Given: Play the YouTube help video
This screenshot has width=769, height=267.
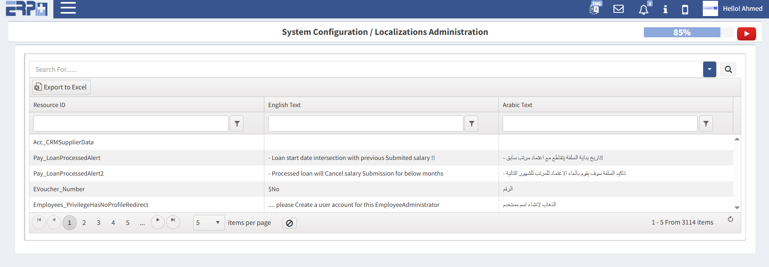Looking at the screenshot, I should (746, 34).
